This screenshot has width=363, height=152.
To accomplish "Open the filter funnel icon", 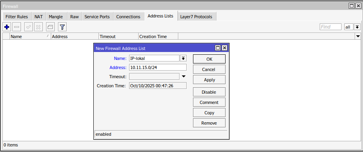I will tap(62, 27).
